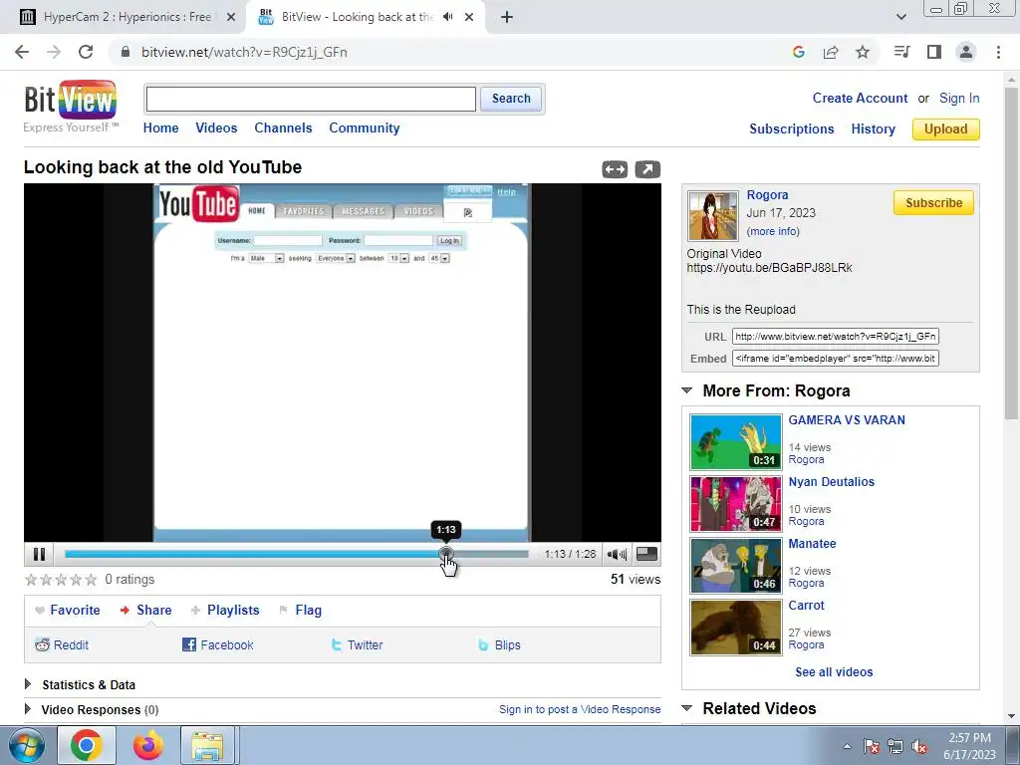Screen dimensions: 1020x765
Task: Add the video to Favorites
Action: click(x=68, y=611)
